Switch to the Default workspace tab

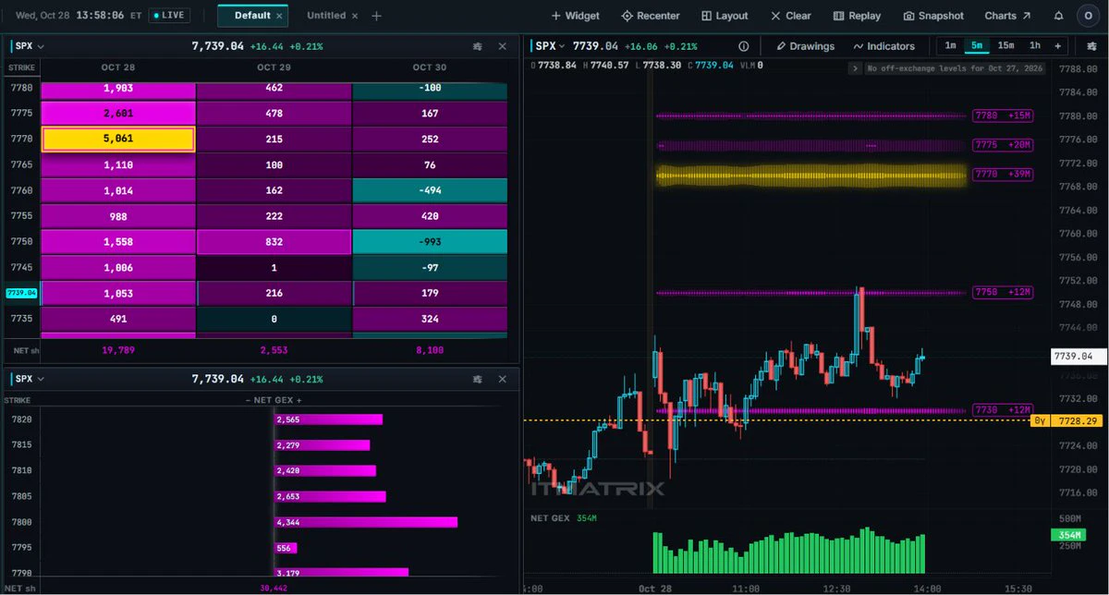(x=252, y=16)
